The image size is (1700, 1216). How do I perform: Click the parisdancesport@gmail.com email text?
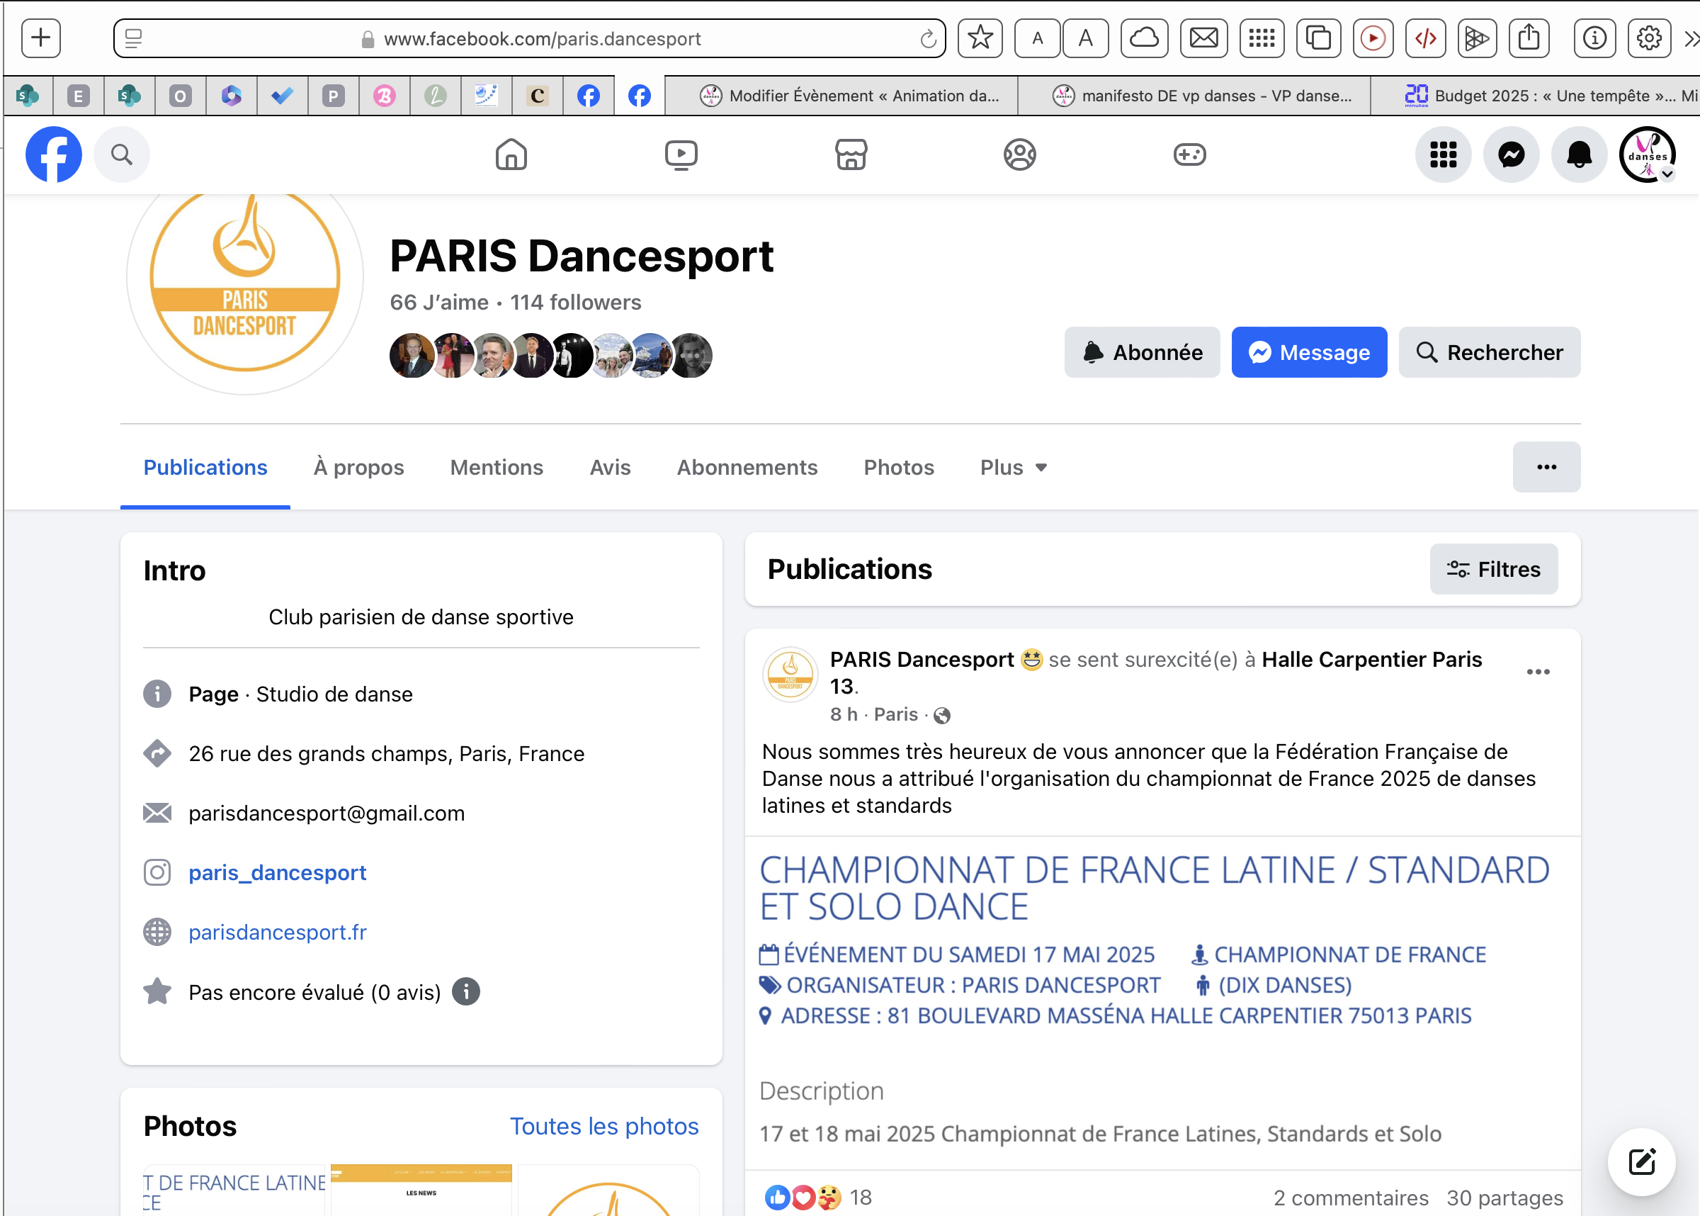(327, 814)
